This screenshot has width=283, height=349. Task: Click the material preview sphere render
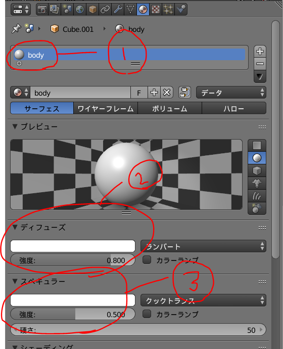tap(126, 174)
